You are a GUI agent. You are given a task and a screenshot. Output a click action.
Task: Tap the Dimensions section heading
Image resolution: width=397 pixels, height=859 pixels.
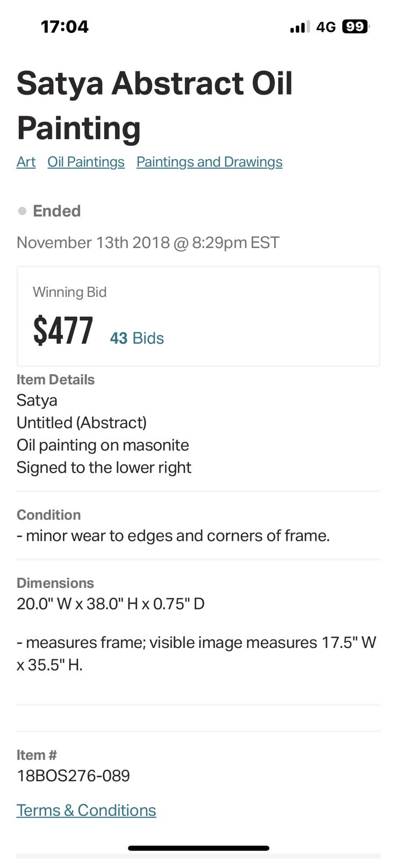coord(55,583)
